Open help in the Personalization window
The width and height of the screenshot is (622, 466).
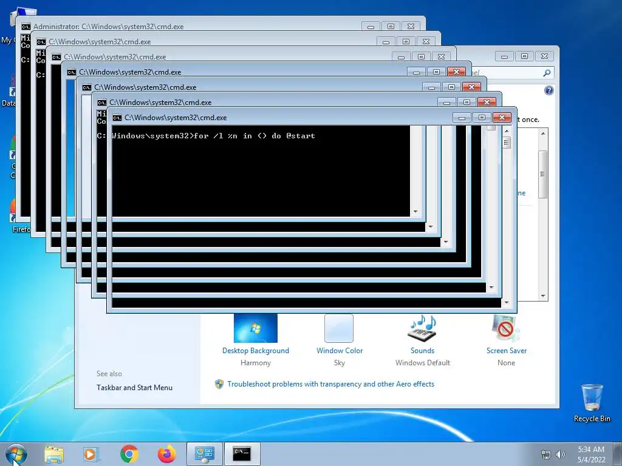point(549,90)
